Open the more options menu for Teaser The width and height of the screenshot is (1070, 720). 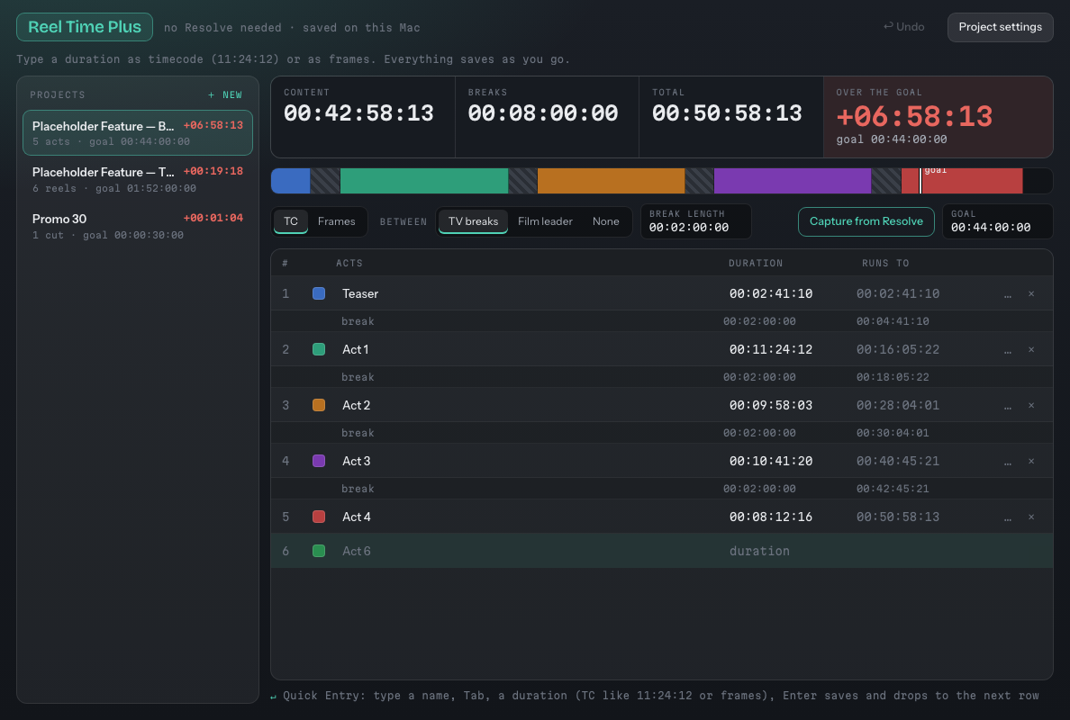point(1008,294)
